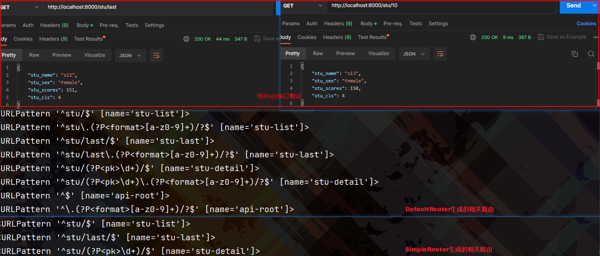Open the Tests tab for the stu/10 request
Image resolution: width=600 pixels, height=256 pixels.
416,24
